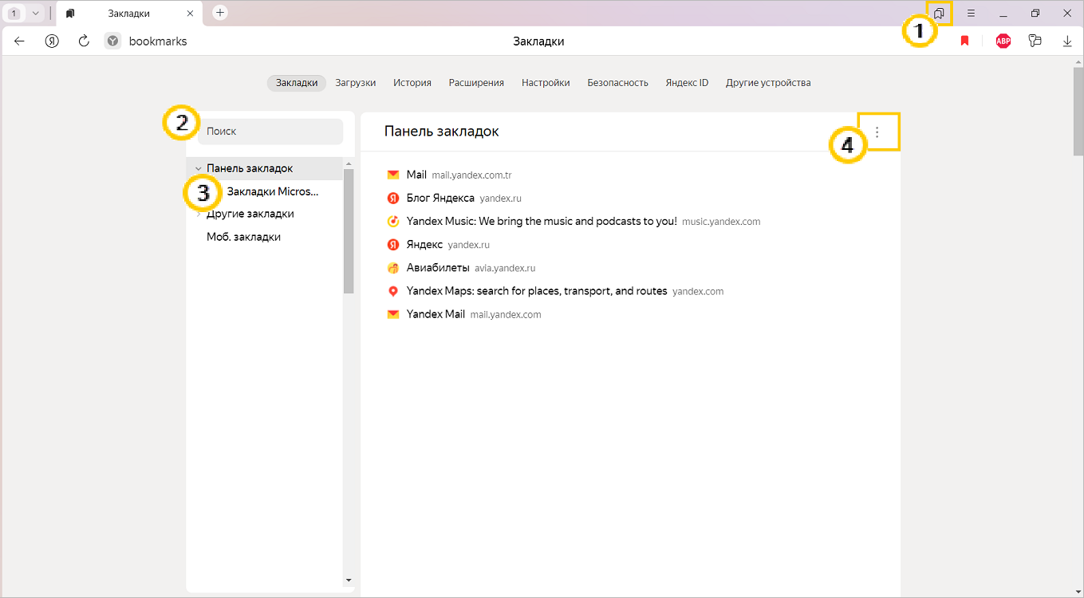
Task: Open the tab group dropdown arrow
Action: pyautogui.click(x=35, y=14)
